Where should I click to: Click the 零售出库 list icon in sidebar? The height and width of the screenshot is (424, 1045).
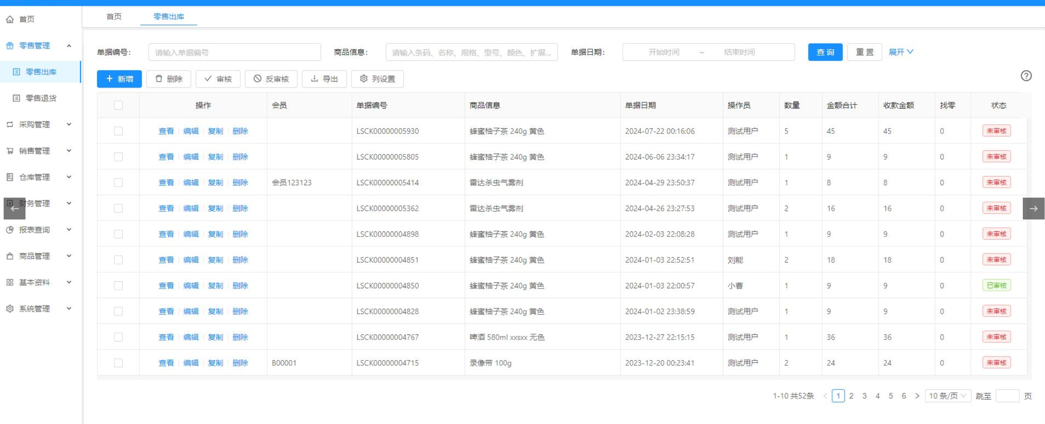(x=17, y=72)
